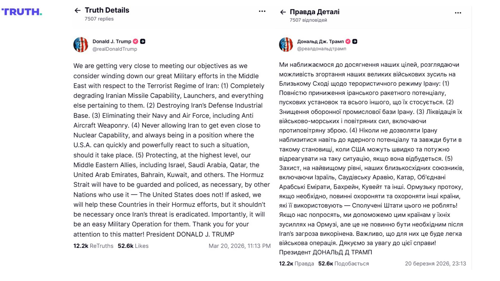The width and height of the screenshot is (500, 281).
Task: Open the 52.6к Подобається count
Action: [x=343, y=264]
